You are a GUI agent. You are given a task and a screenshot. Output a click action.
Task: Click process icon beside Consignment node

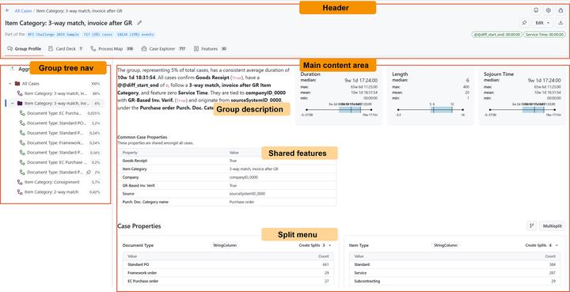click(x=20, y=182)
